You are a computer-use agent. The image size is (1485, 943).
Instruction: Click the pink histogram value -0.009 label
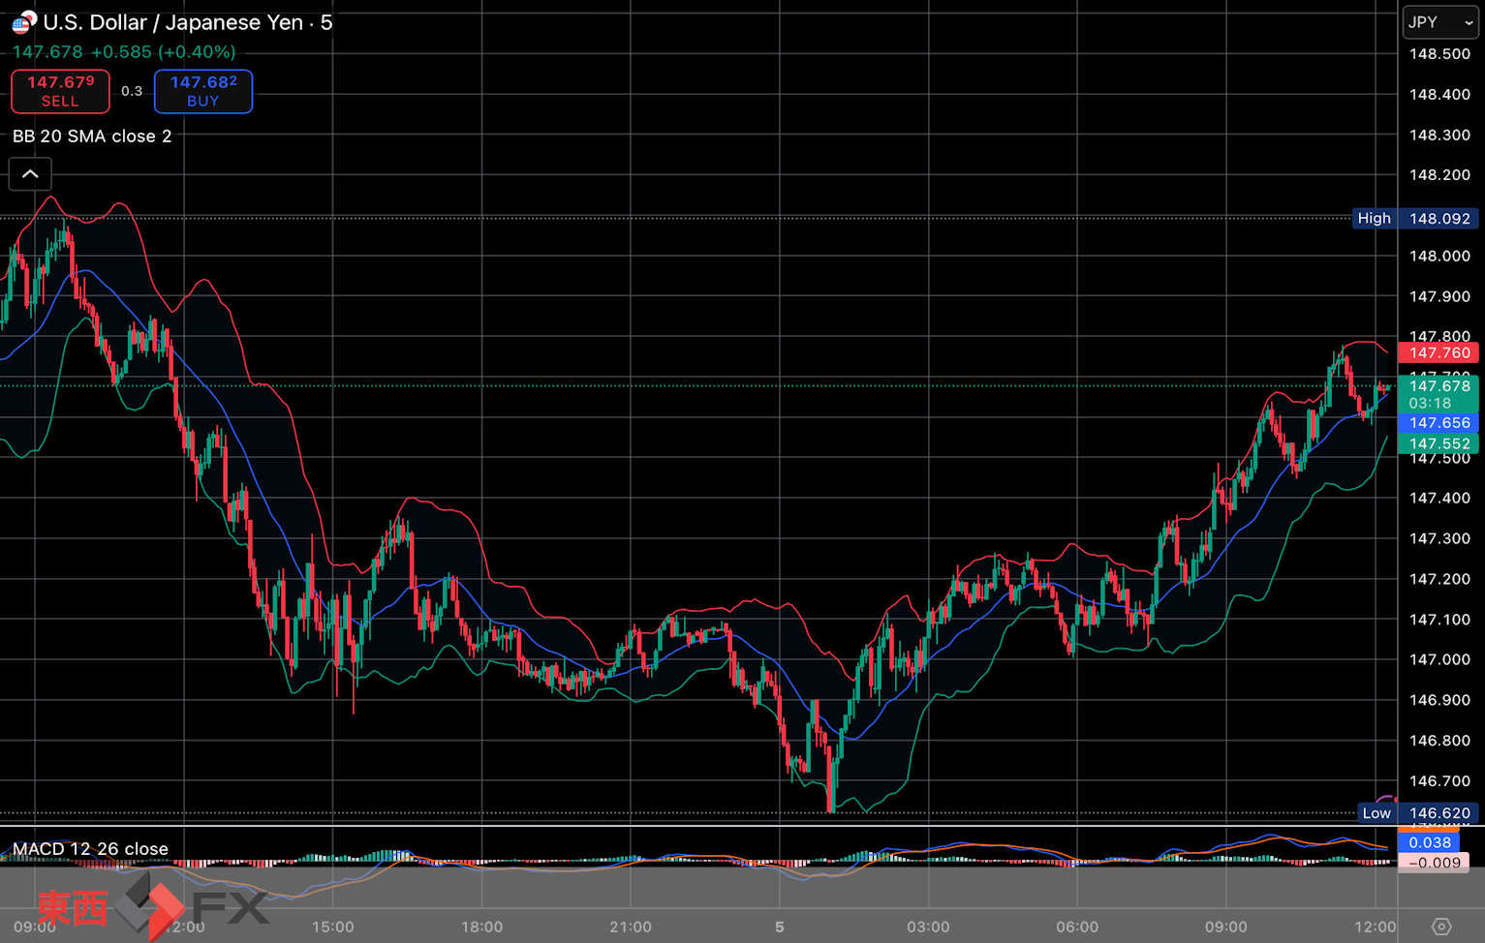1433,863
